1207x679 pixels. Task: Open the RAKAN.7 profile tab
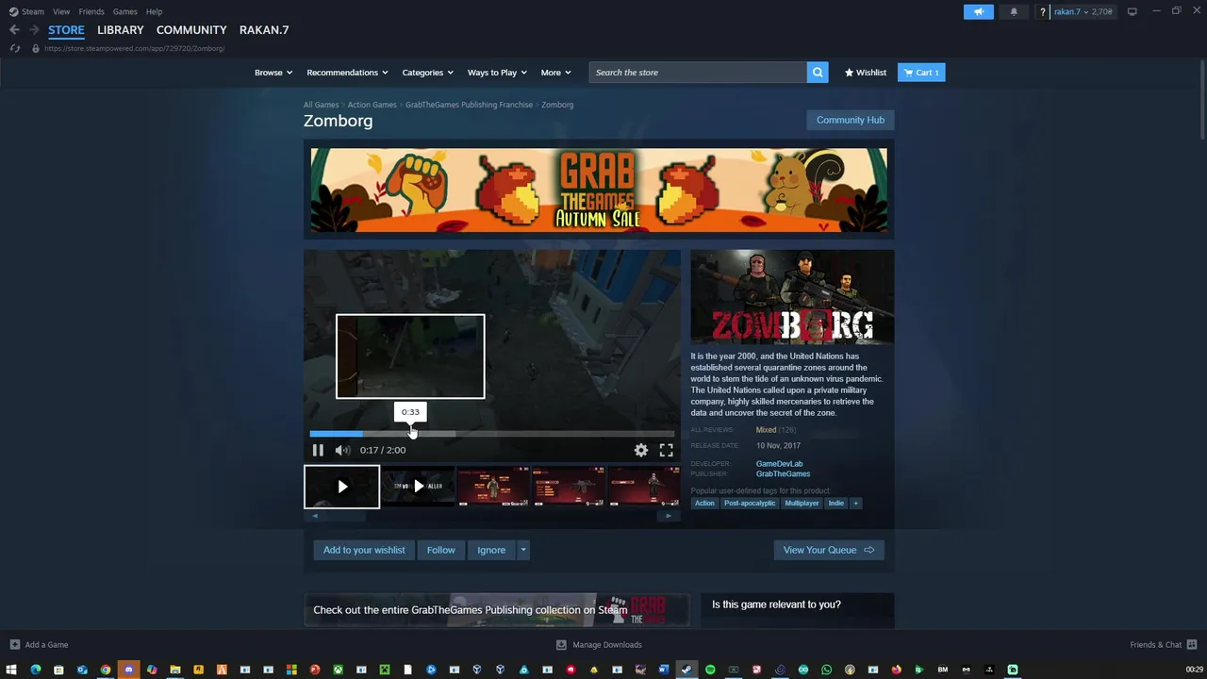(264, 30)
